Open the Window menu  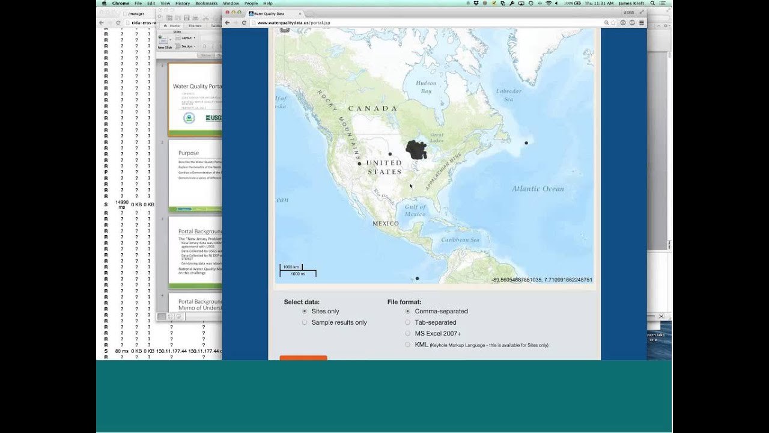231,4
